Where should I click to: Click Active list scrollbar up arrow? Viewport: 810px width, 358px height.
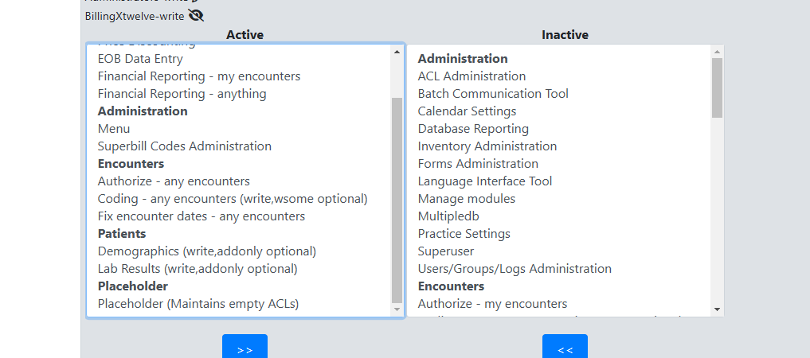click(397, 52)
